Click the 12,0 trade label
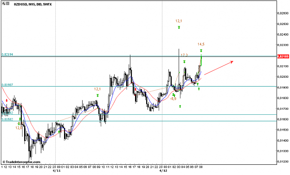This screenshot has width=290, height=175. click(19, 128)
